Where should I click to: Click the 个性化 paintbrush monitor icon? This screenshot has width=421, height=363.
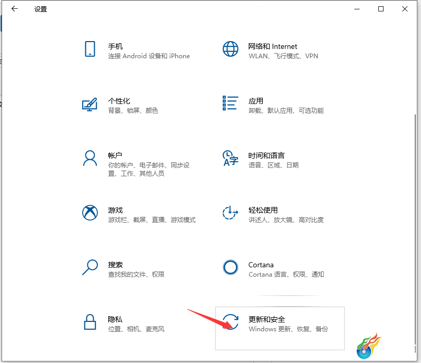pyautogui.click(x=90, y=104)
